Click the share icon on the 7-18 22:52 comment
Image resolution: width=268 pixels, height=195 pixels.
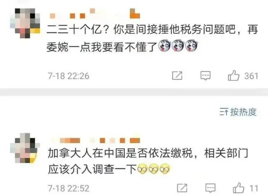click(x=182, y=188)
